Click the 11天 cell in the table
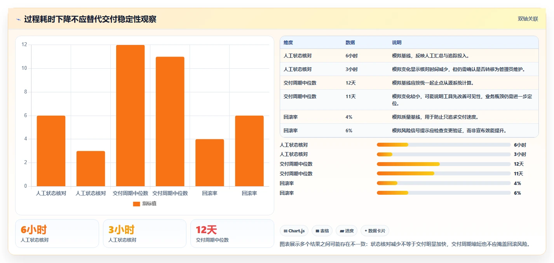554x263 pixels. (x=350, y=97)
